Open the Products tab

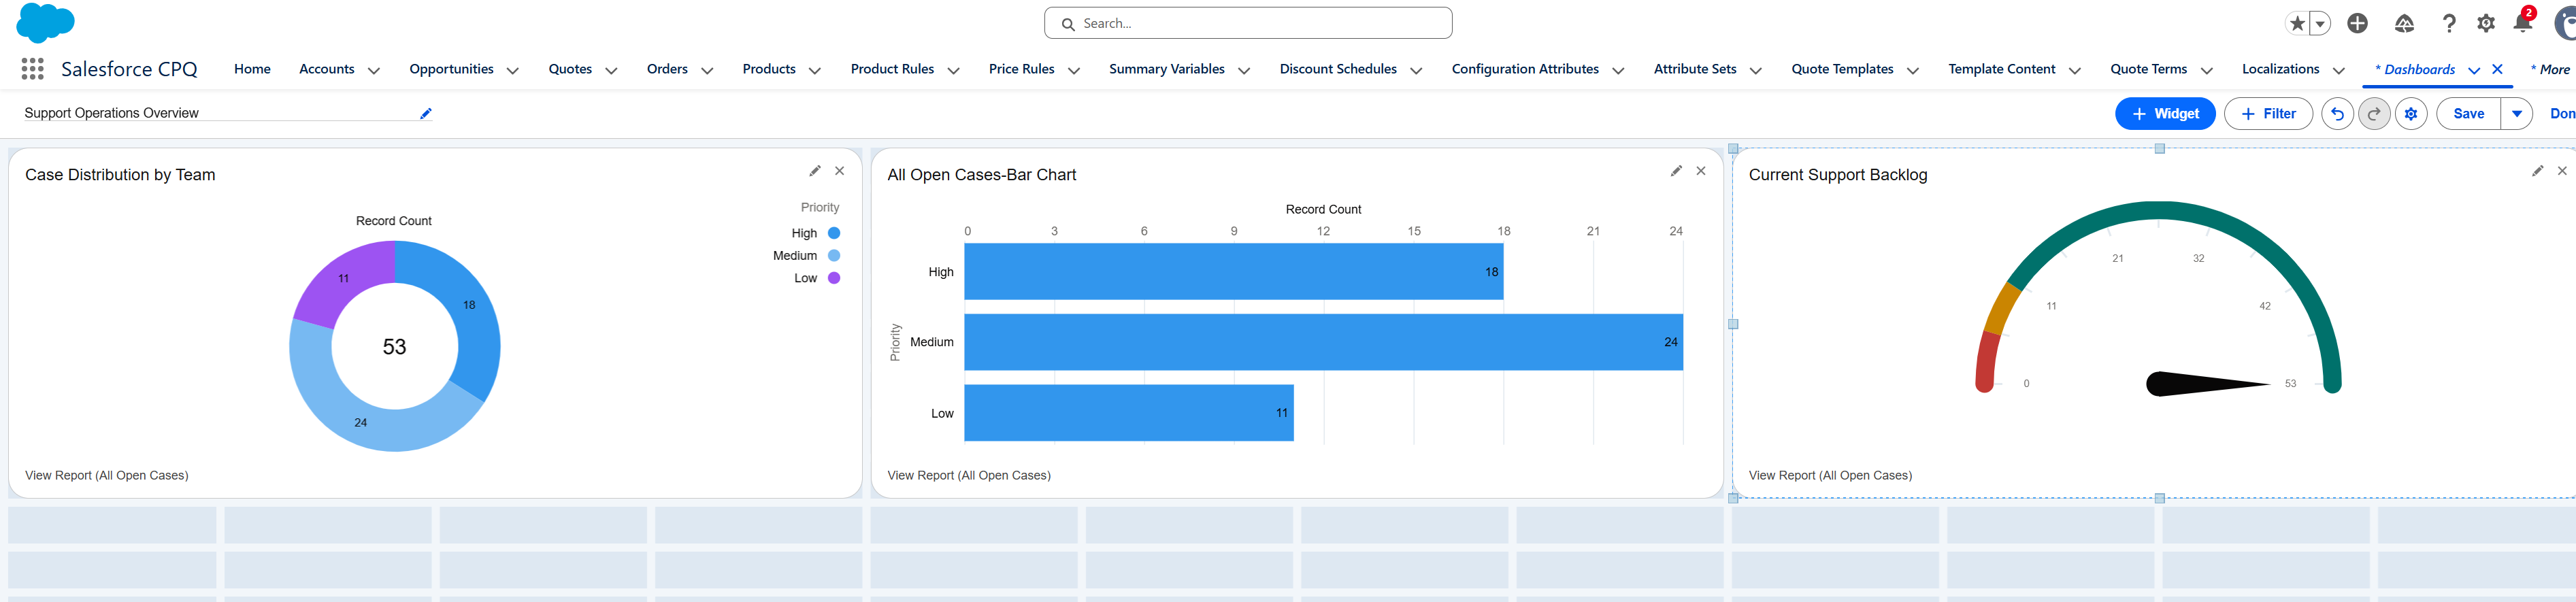(x=769, y=69)
